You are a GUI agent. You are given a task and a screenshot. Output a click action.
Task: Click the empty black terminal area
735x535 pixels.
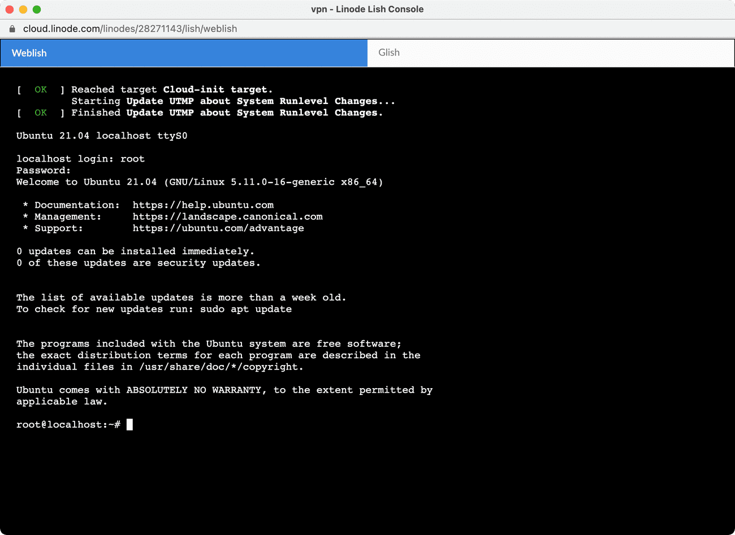(367, 480)
